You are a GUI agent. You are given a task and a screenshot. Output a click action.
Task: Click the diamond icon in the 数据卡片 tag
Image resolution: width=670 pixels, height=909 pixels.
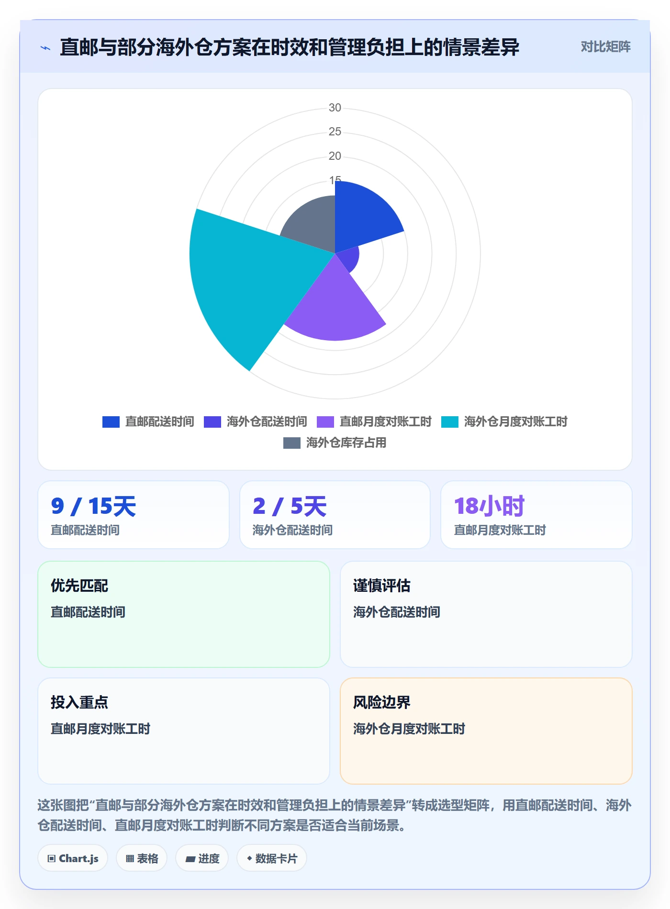tap(249, 859)
